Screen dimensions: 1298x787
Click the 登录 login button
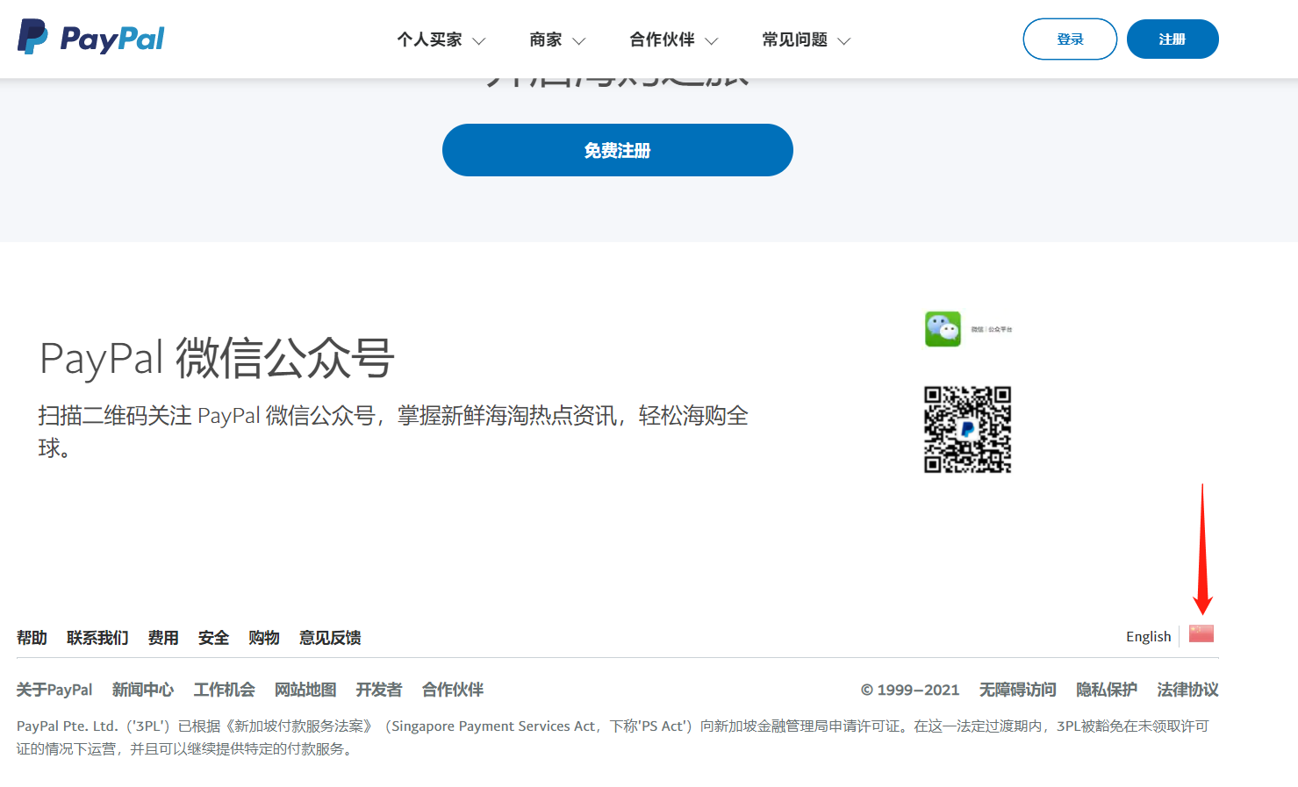pos(1070,39)
